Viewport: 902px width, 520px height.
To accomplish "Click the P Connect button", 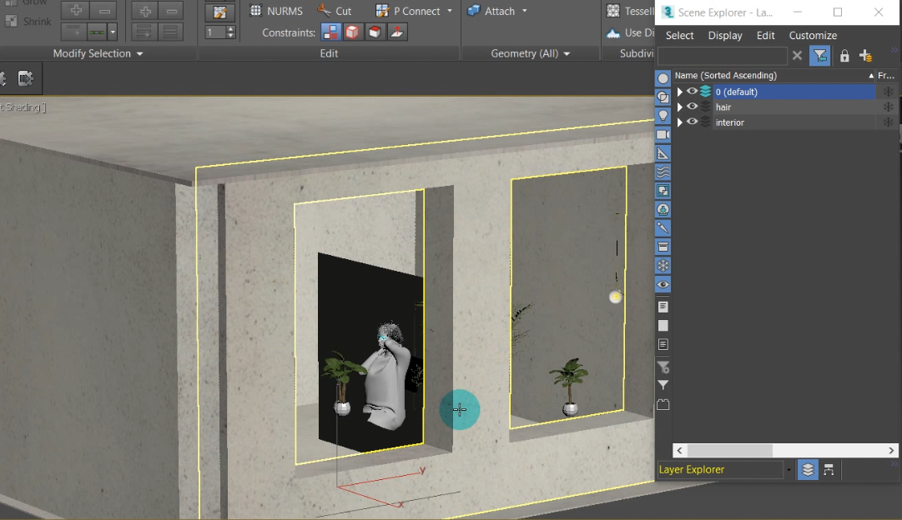I will 408,11.
